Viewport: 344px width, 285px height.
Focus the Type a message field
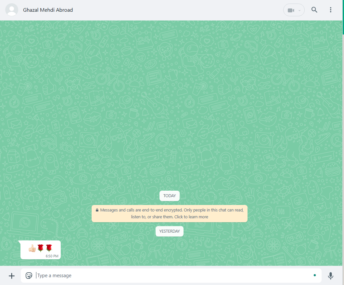(171, 276)
